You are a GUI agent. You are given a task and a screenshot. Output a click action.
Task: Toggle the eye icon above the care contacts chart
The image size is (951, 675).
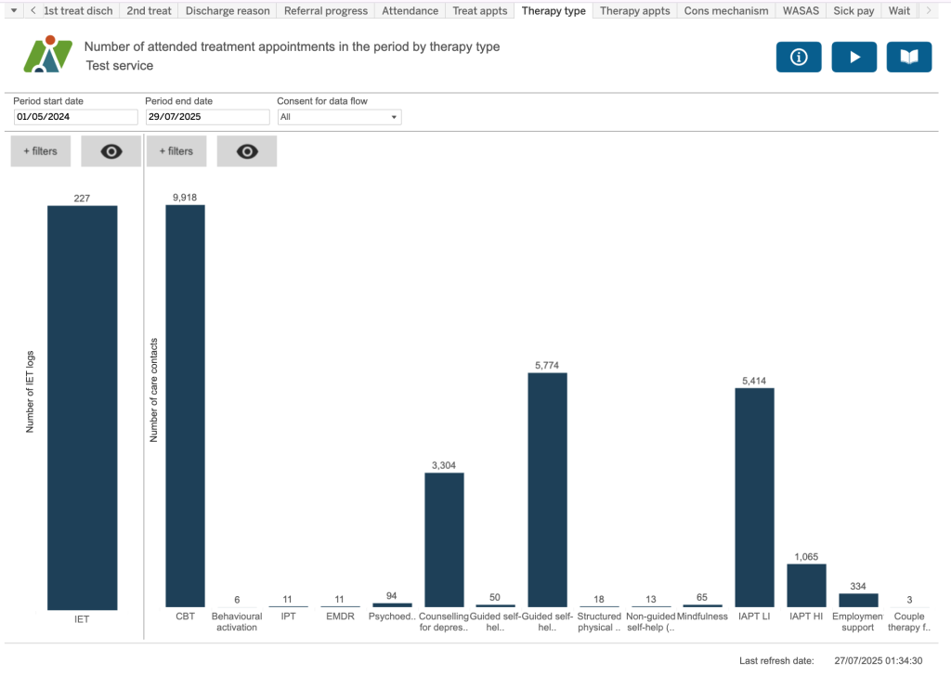pos(247,151)
